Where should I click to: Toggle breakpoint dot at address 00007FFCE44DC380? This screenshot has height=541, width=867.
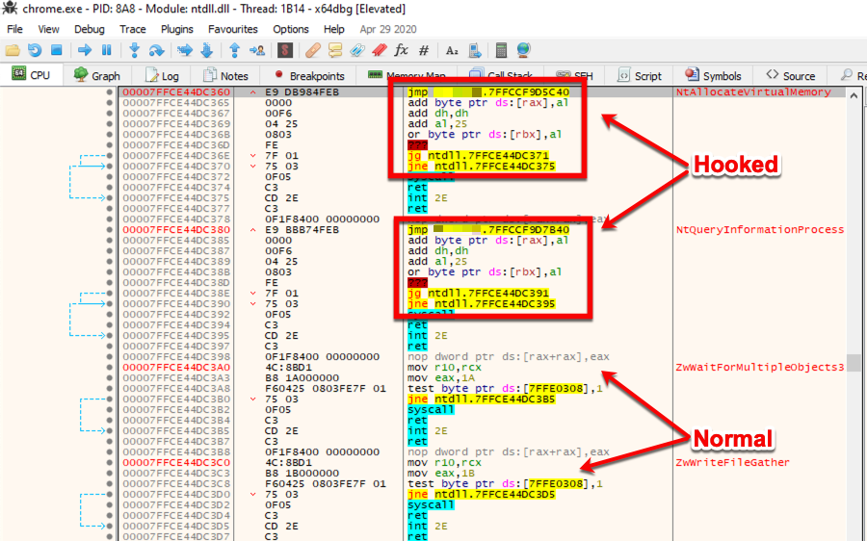click(x=110, y=230)
